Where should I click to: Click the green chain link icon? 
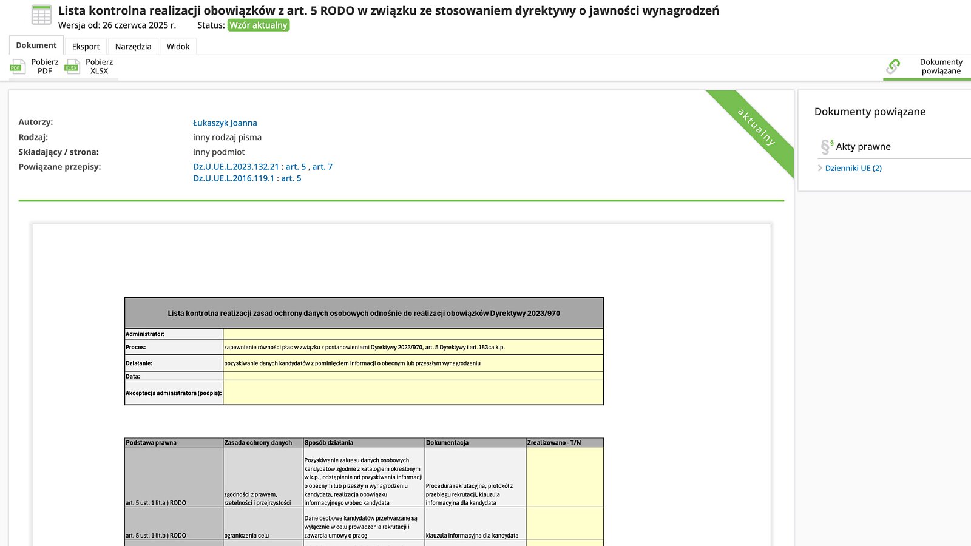(893, 67)
